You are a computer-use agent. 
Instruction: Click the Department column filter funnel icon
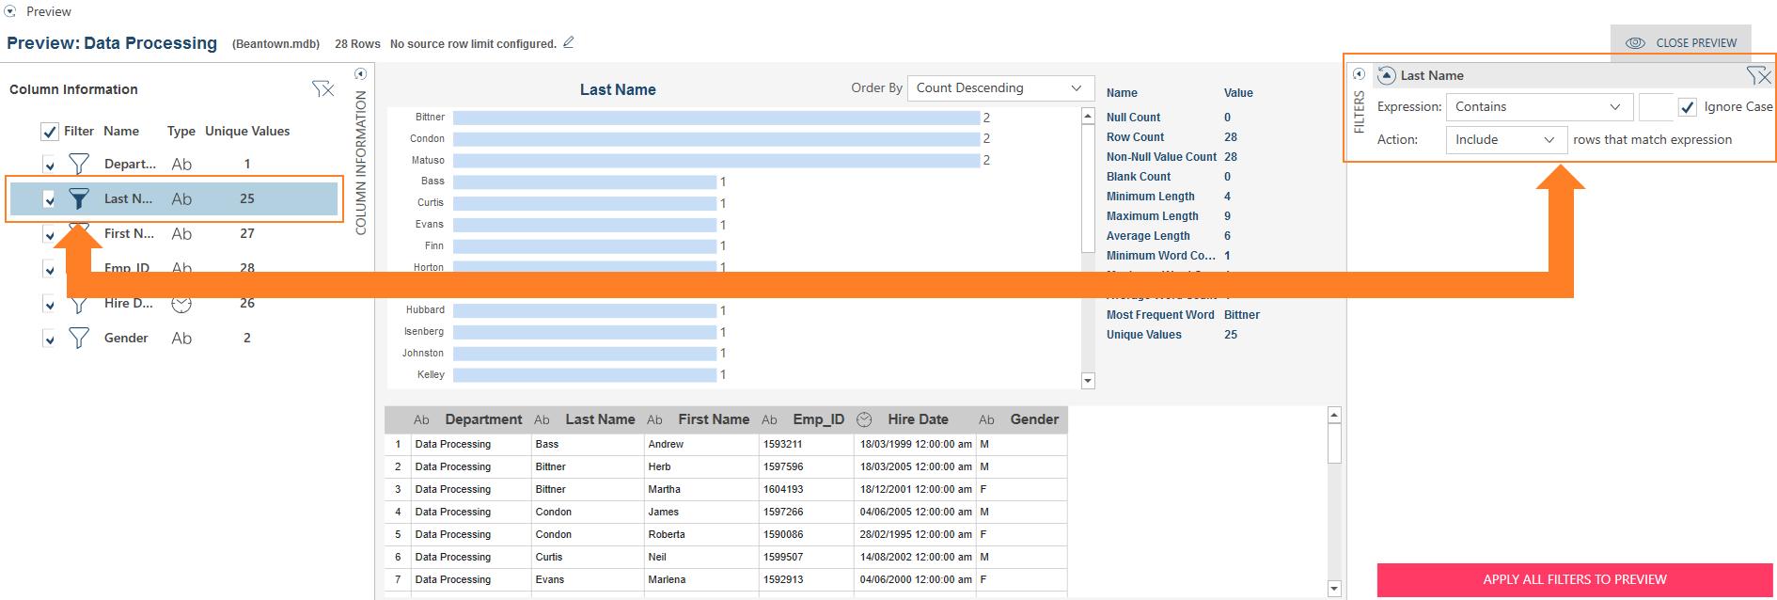(x=79, y=165)
